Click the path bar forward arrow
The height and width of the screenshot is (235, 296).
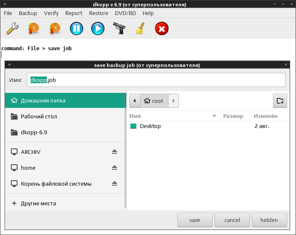(174, 101)
